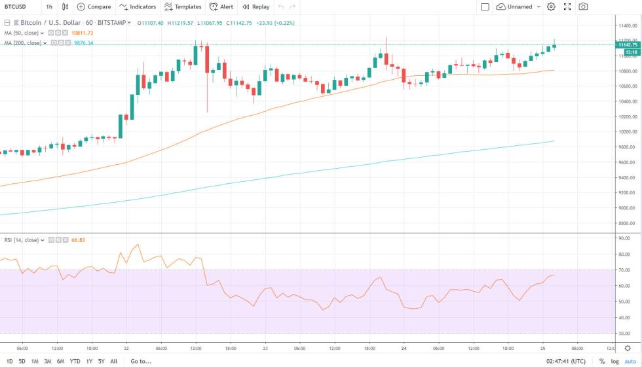Image resolution: width=642 pixels, height=367 pixels.
Task: Expand the RSI (14, close) indicator menu
Action: pos(43,240)
